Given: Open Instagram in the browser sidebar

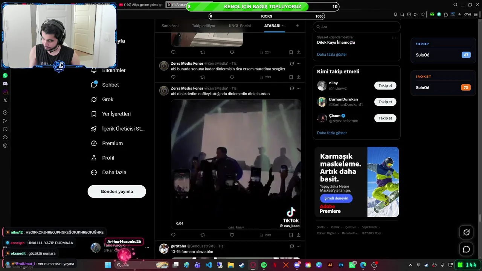Looking at the screenshot, I should point(5,92).
